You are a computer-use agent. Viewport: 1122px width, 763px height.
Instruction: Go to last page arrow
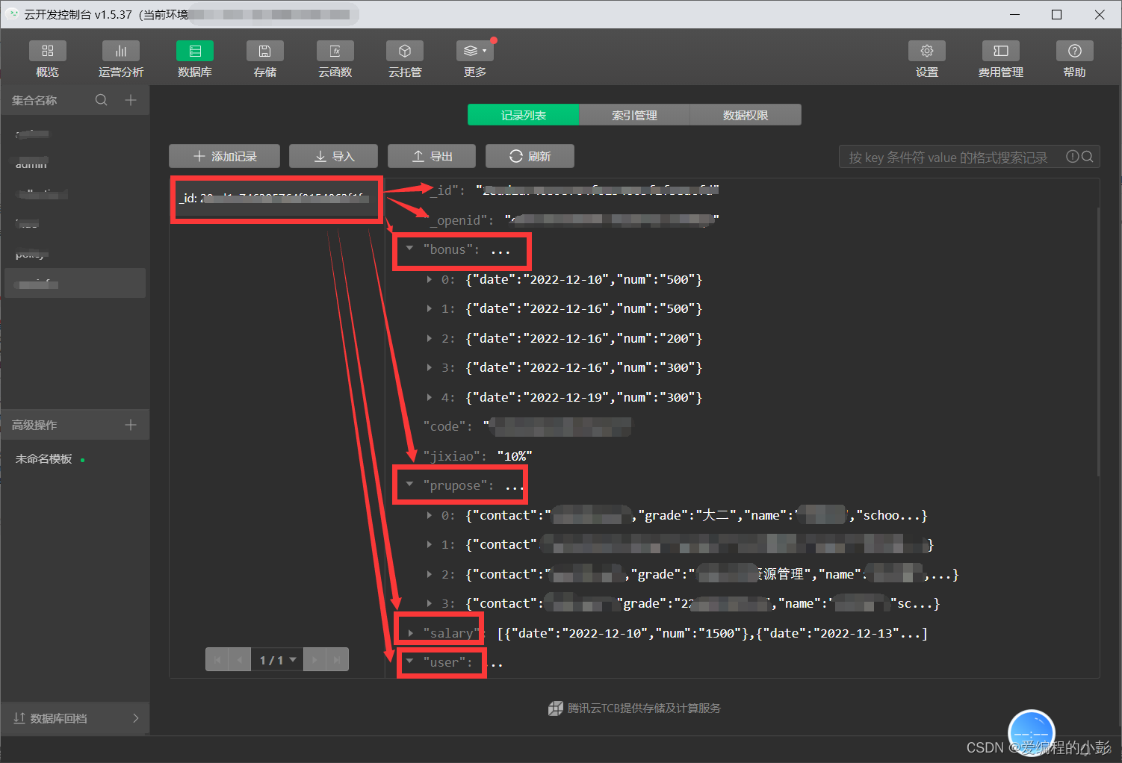pyautogui.click(x=337, y=660)
